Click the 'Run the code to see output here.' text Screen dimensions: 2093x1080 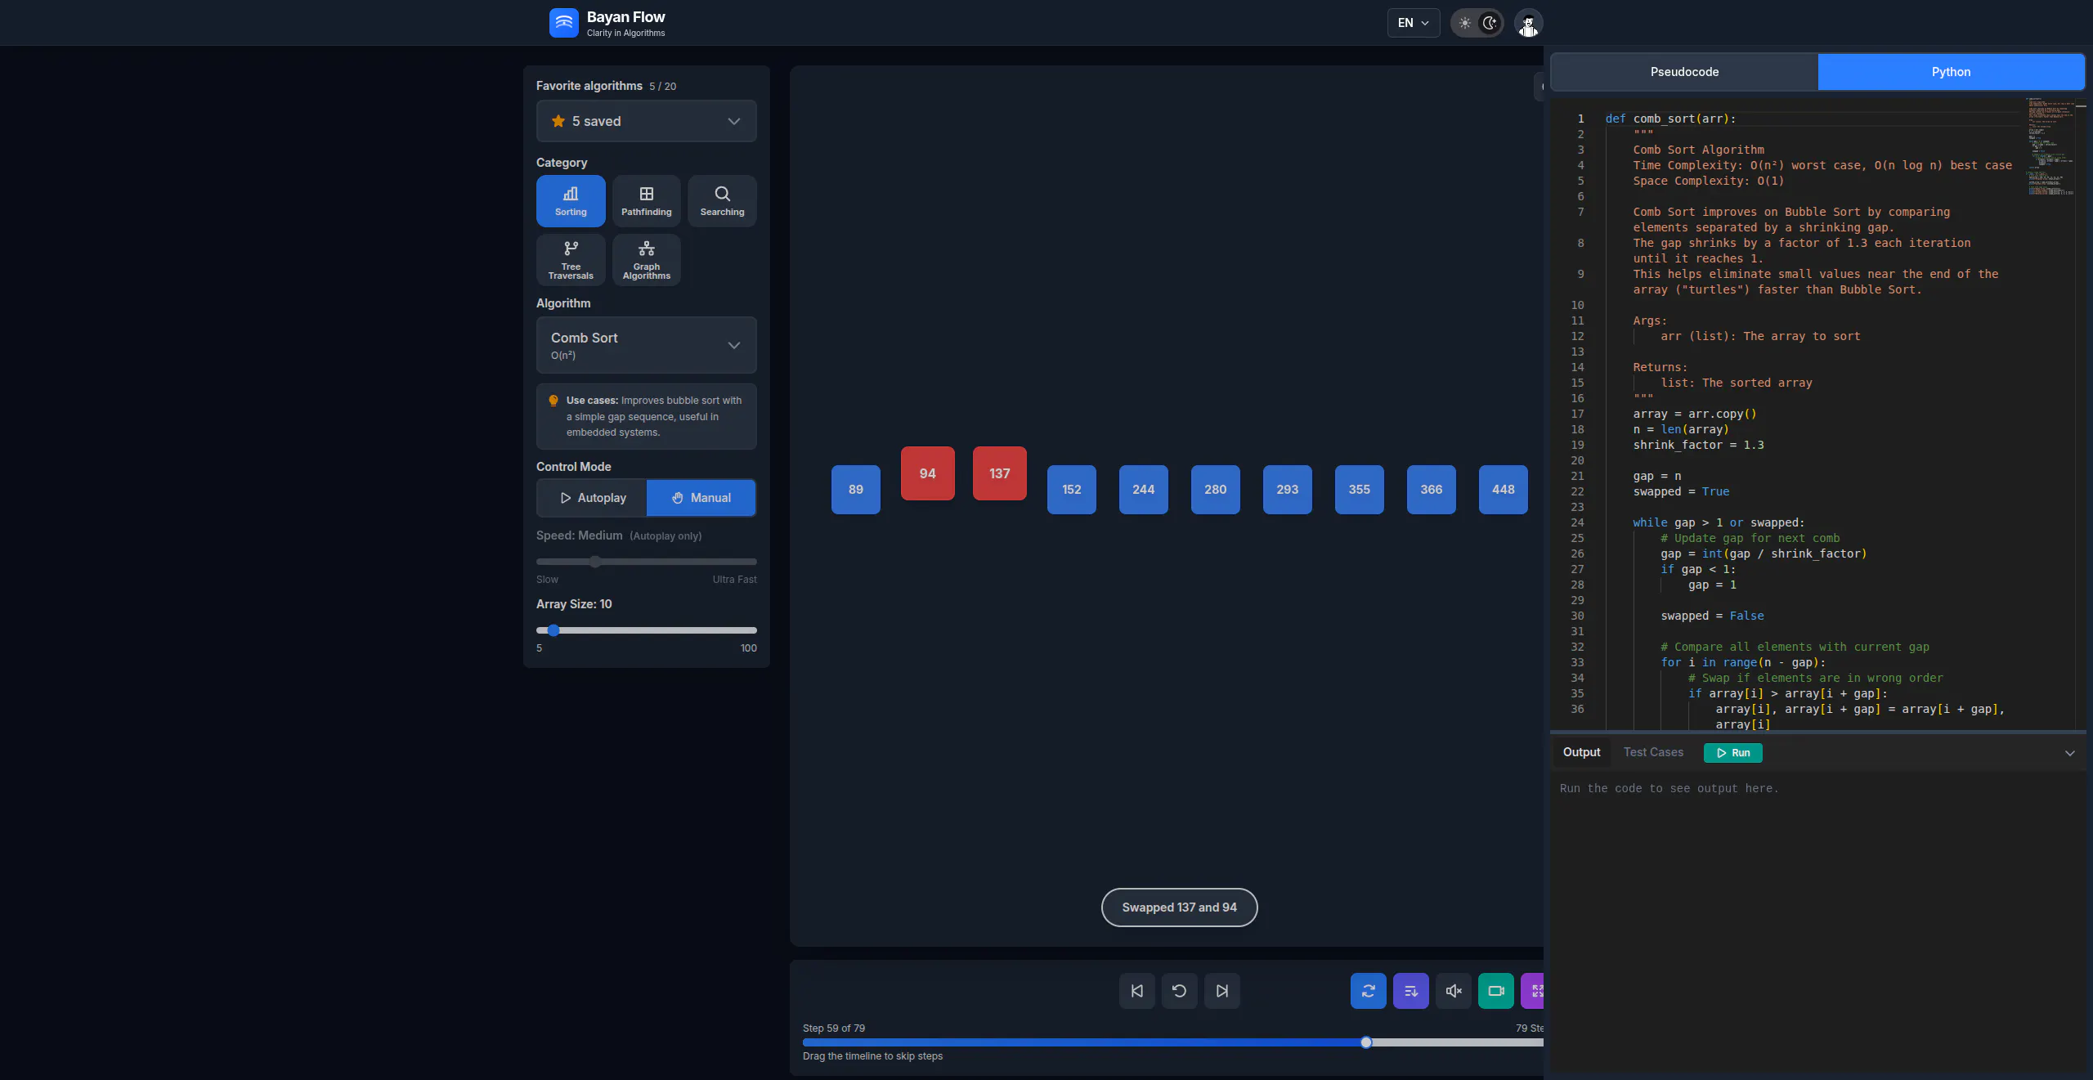1669,788
